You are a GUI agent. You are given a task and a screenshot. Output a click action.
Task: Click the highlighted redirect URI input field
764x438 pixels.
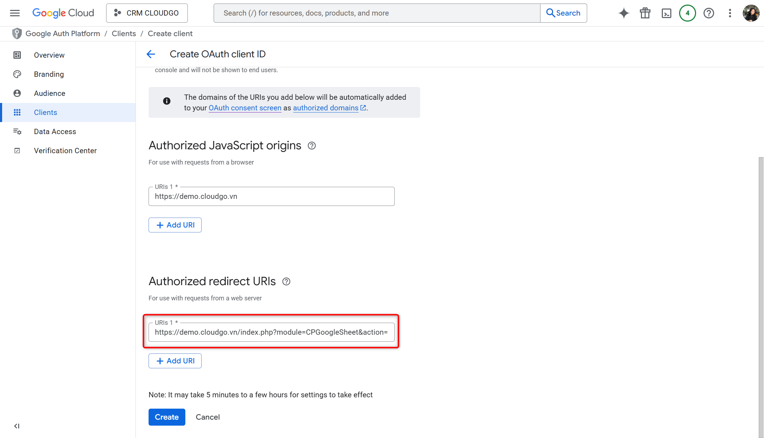(x=271, y=332)
